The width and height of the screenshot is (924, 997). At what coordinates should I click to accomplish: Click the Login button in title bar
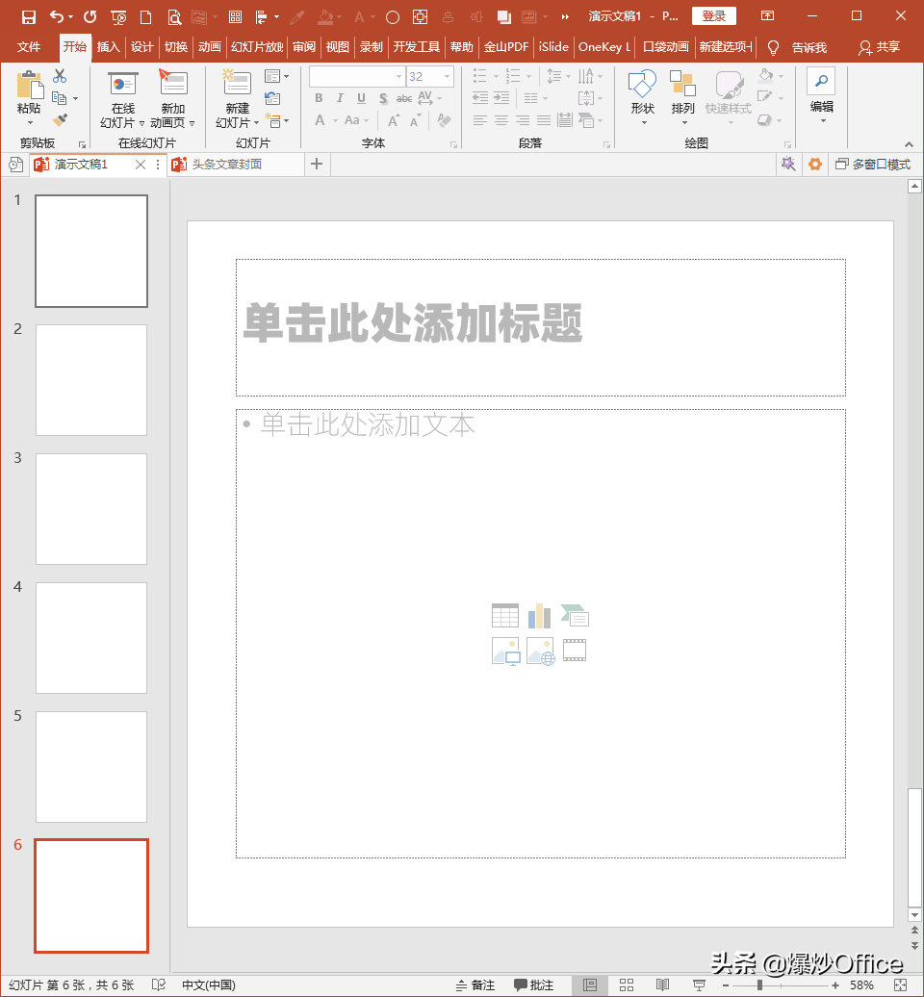click(x=713, y=16)
